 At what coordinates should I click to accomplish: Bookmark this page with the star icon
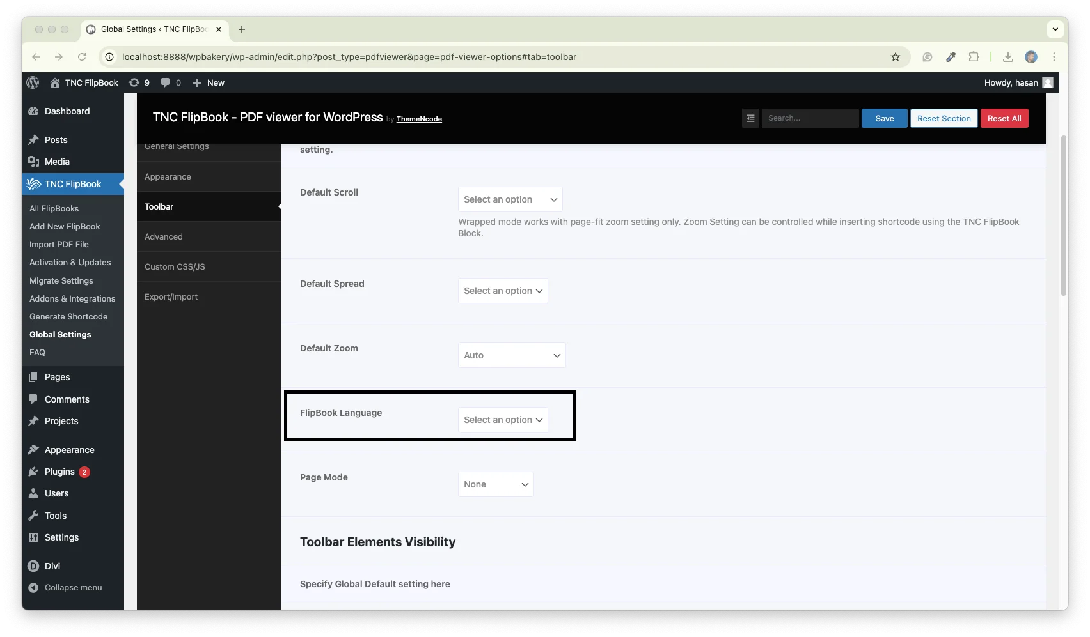pyautogui.click(x=895, y=57)
